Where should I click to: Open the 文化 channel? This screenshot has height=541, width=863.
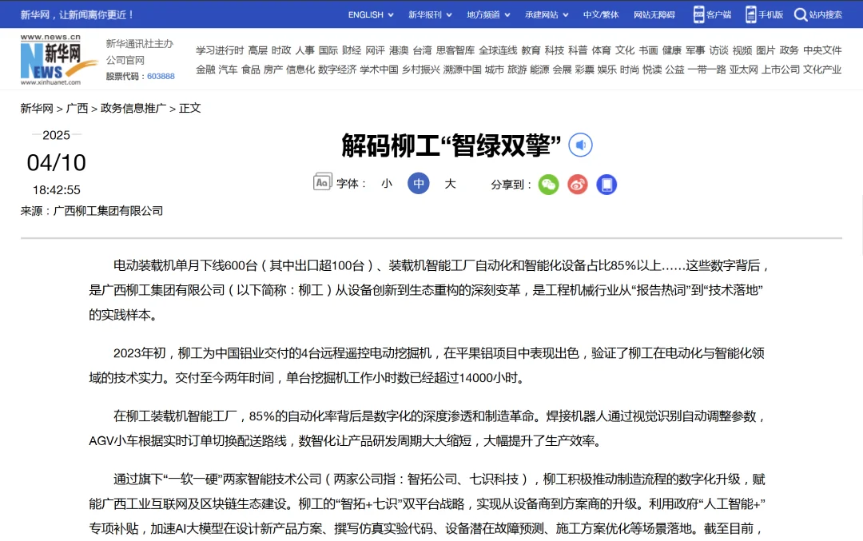pyautogui.click(x=625, y=50)
